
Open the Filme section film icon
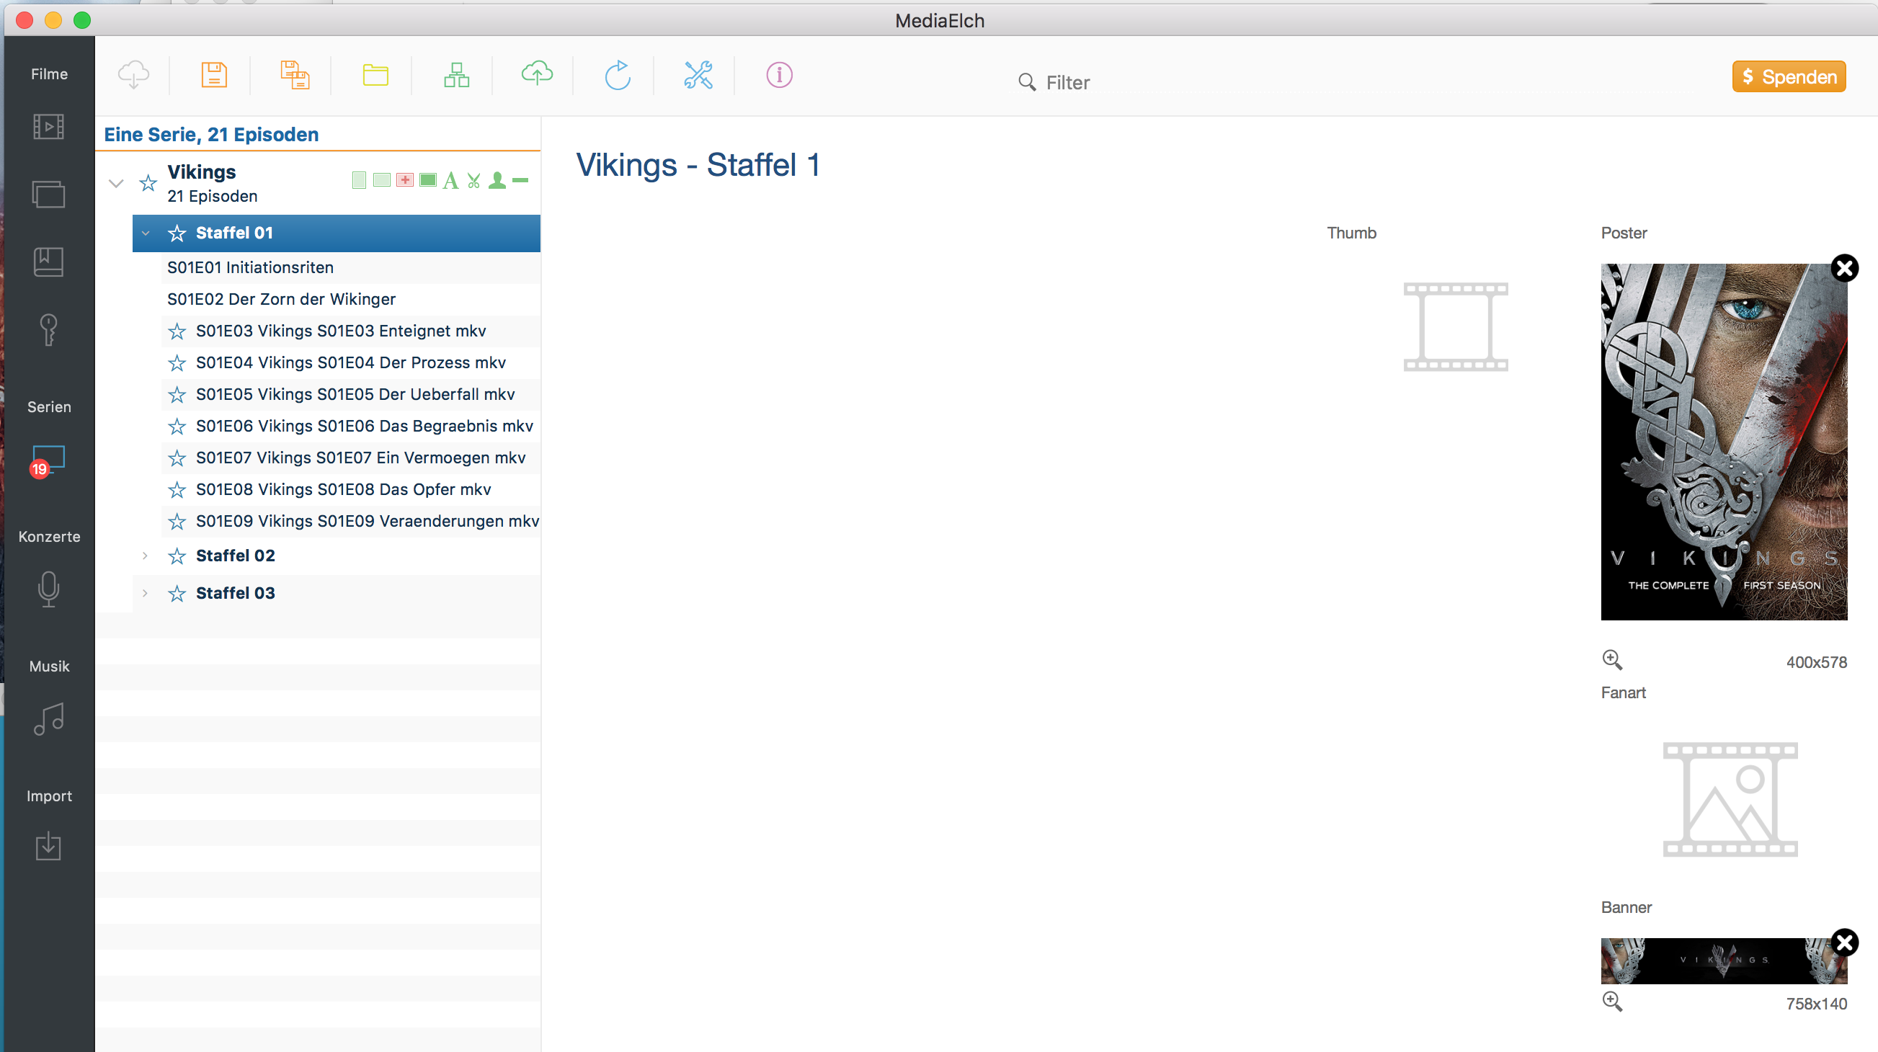coord(49,127)
